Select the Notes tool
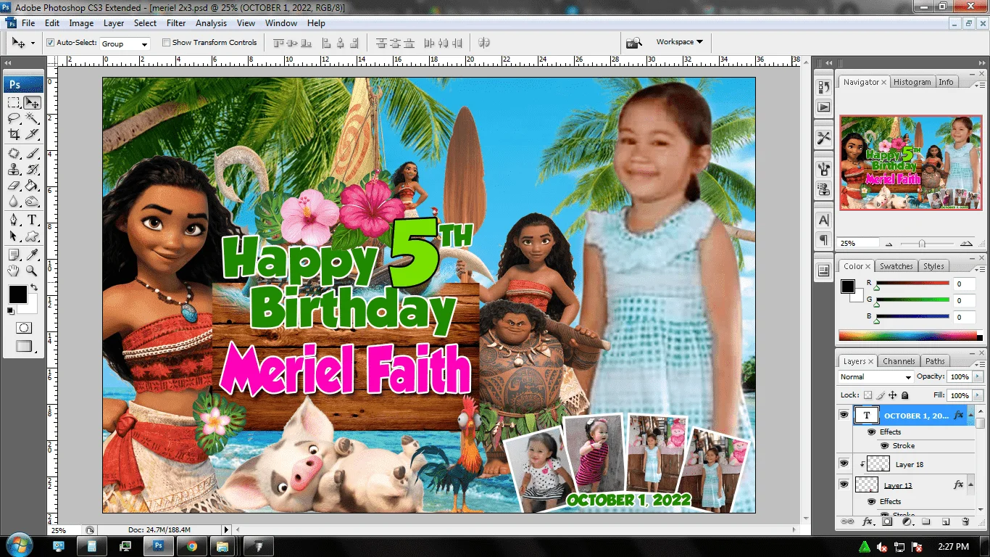Screen dimensions: 990x557 tap(14, 255)
